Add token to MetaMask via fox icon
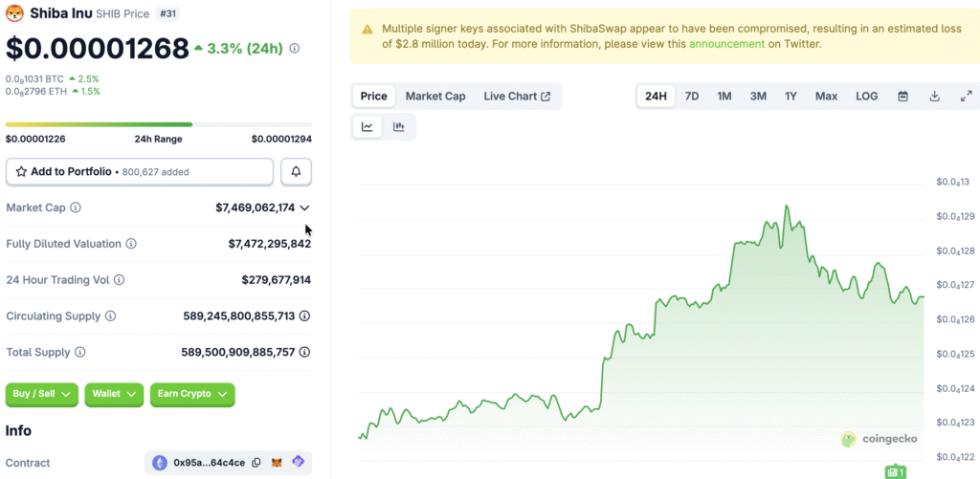The height and width of the screenshot is (479, 980). [x=277, y=463]
